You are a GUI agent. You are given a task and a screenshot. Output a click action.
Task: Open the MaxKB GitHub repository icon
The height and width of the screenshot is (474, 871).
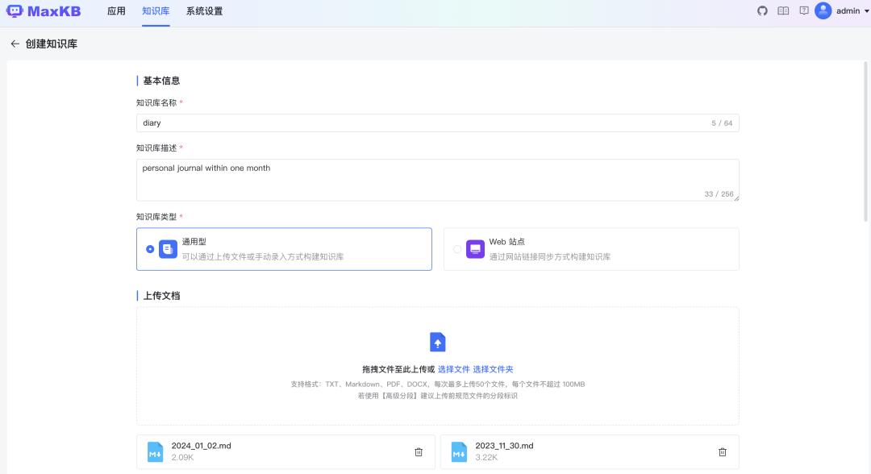[761, 10]
